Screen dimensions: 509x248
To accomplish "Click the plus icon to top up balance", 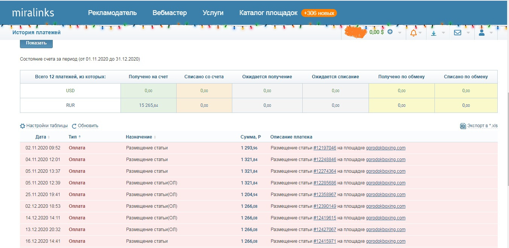I will coord(390,32).
